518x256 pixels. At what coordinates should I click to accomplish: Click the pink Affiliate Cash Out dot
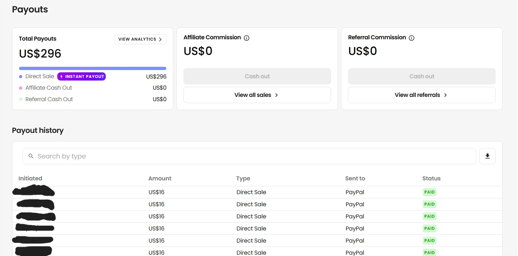pos(21,88)
